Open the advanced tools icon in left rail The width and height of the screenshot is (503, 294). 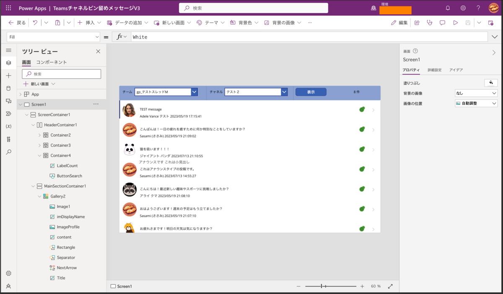coord(8,139)
